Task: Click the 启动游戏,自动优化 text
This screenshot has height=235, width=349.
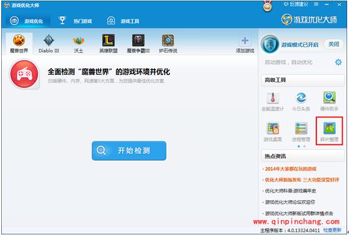Action: [x=288, y=62]
